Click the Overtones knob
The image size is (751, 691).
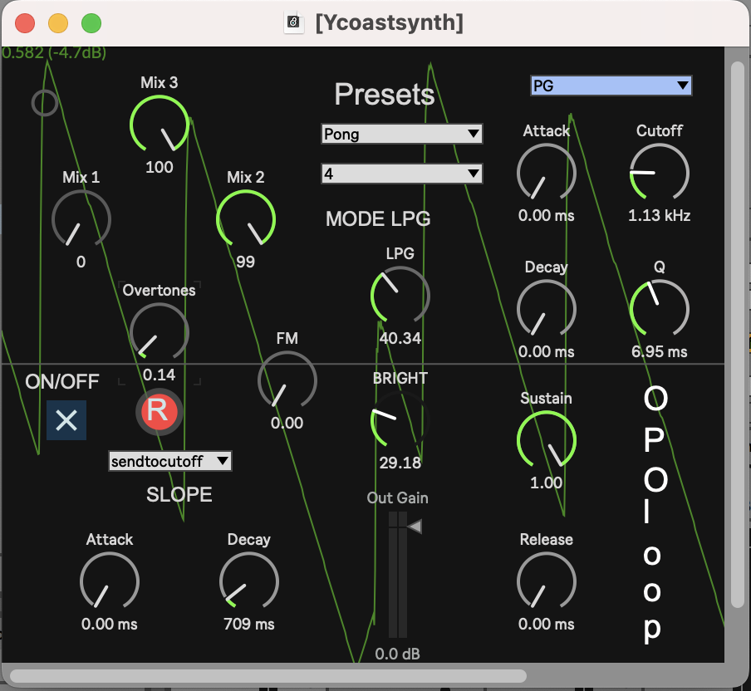click(160, 332)
